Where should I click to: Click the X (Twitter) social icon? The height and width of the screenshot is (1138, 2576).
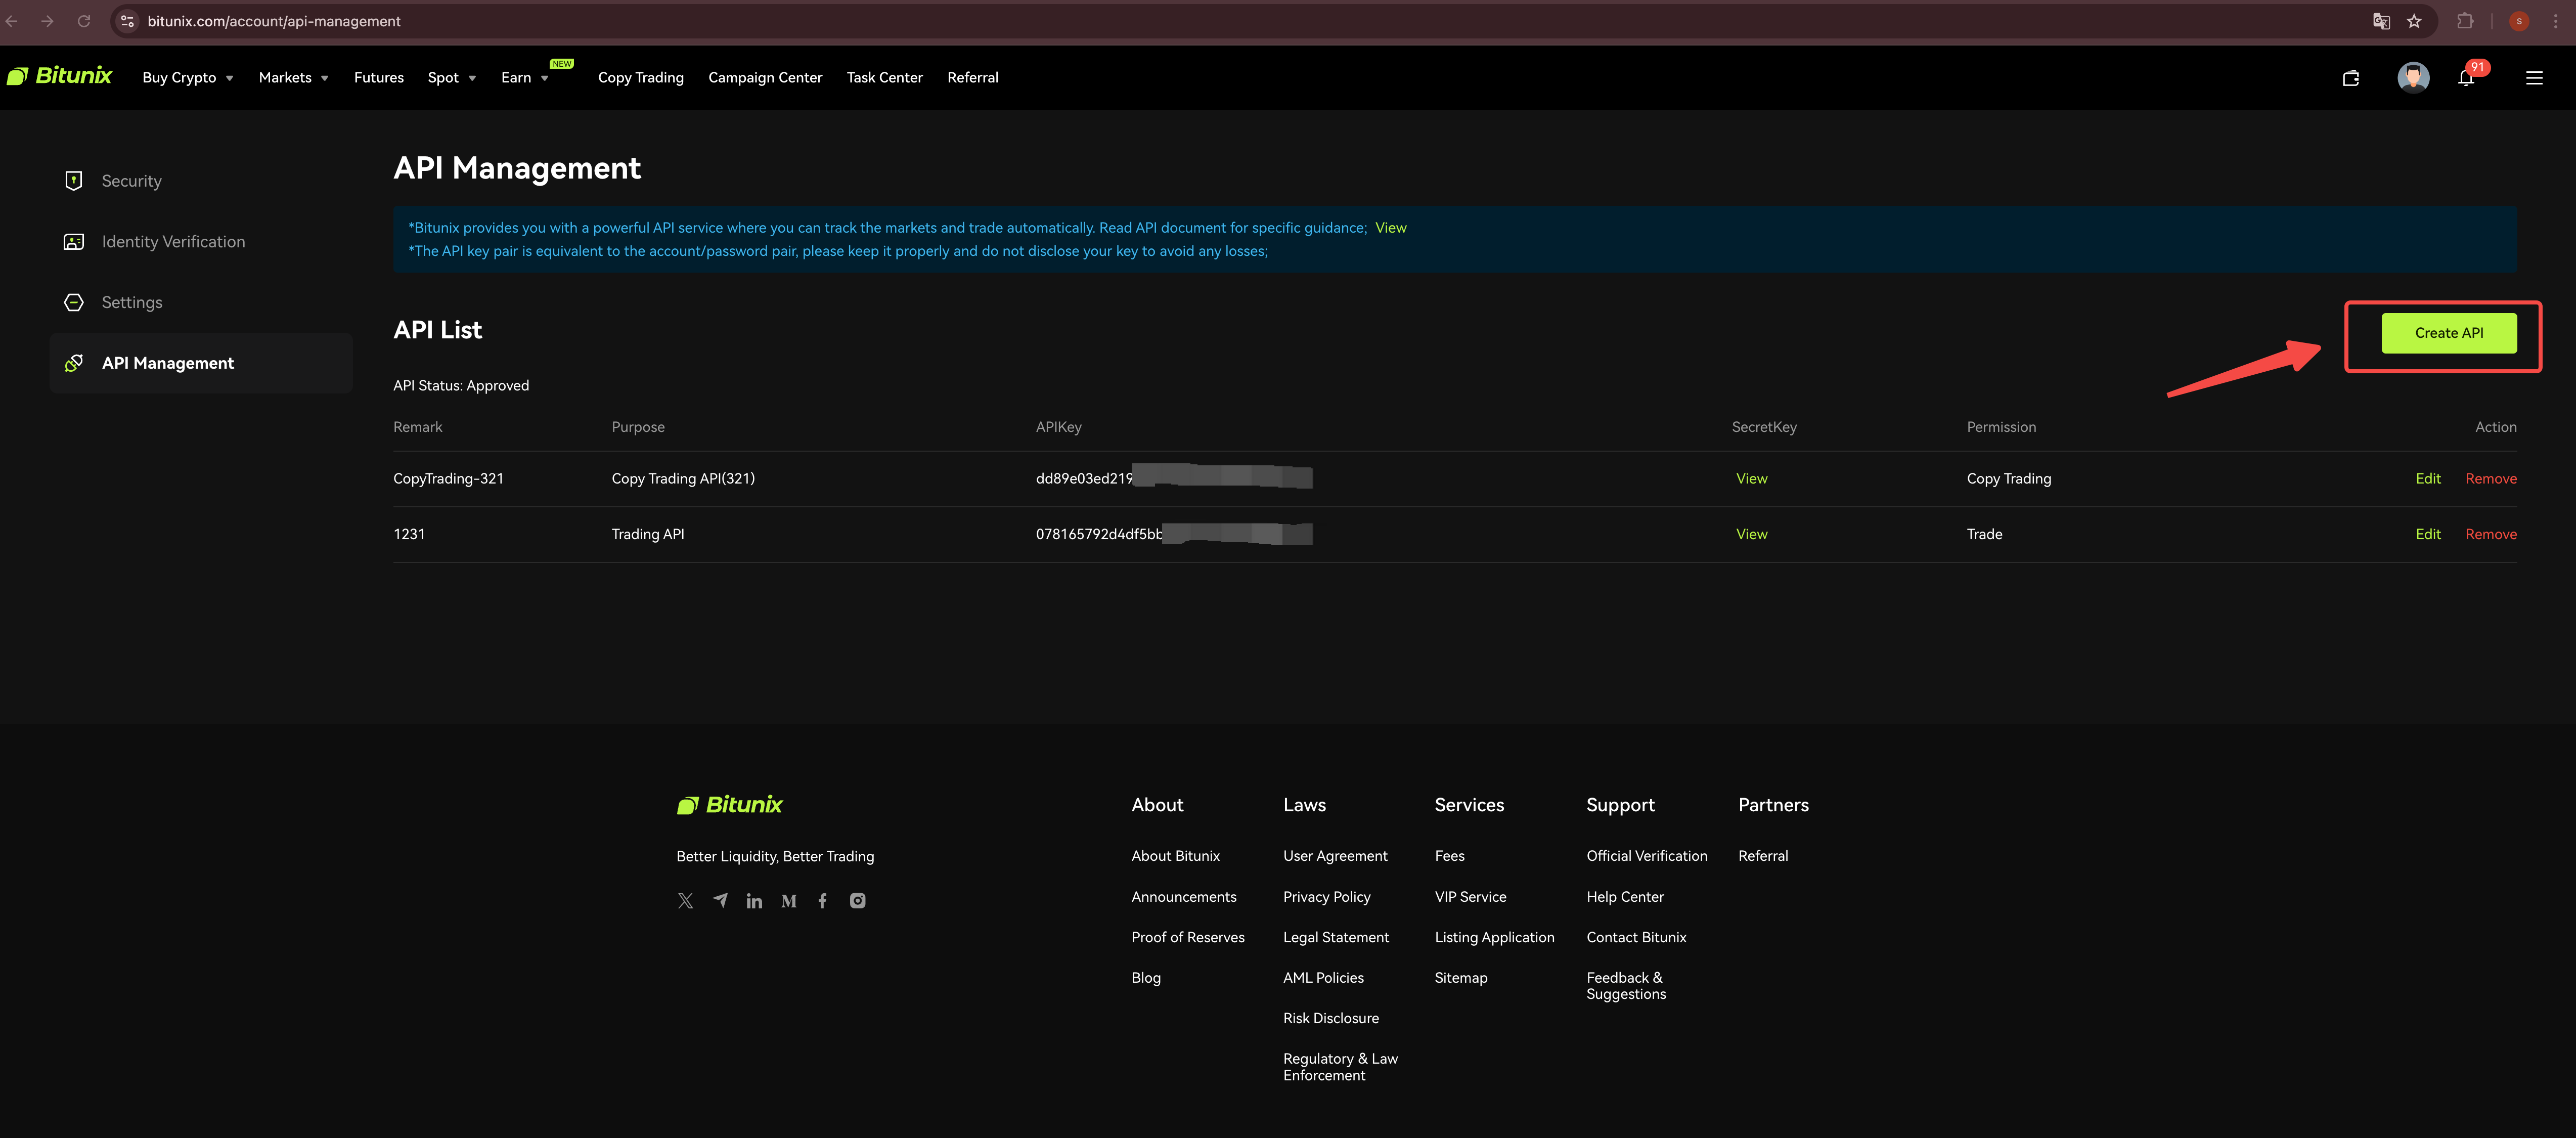point(685,901)
